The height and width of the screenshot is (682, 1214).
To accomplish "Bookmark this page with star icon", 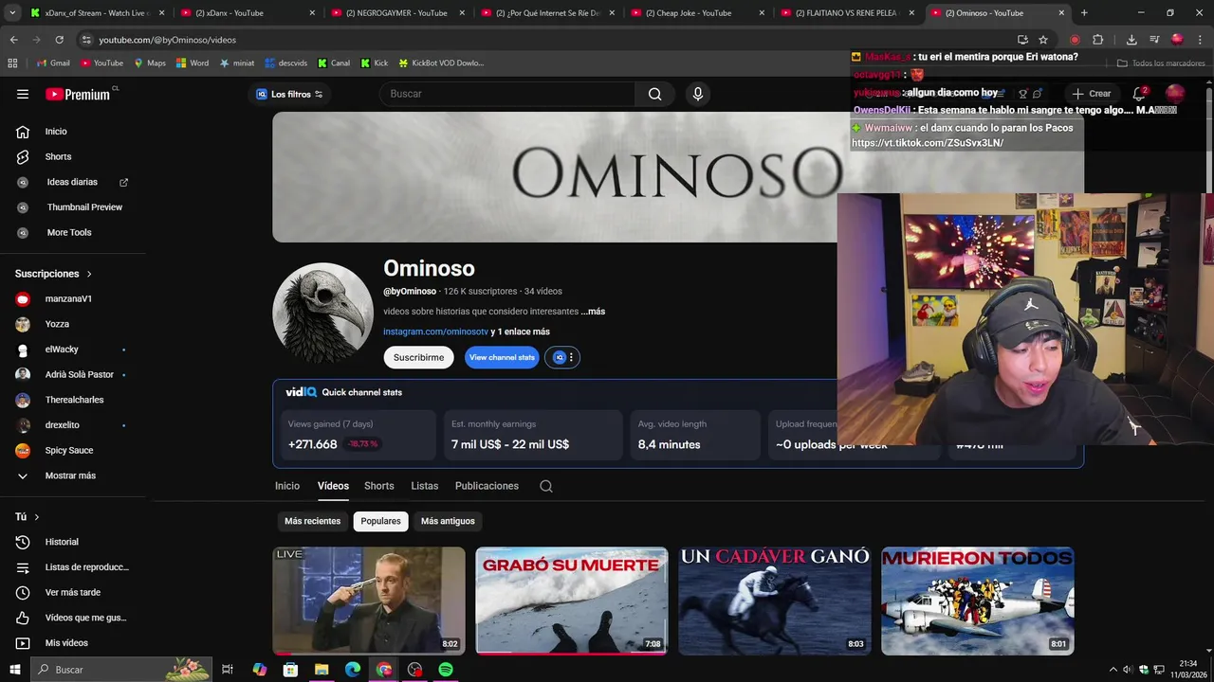I will pyautogui.click(x=1043, y=40).
